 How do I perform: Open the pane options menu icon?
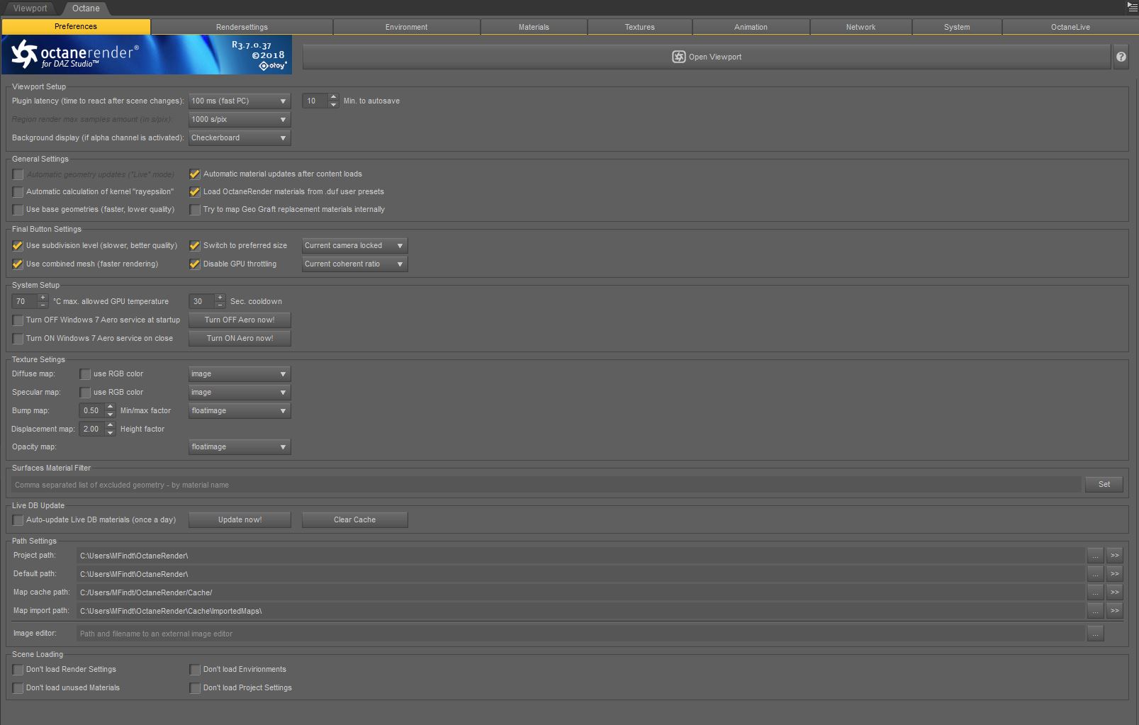tap(1132, 7)
